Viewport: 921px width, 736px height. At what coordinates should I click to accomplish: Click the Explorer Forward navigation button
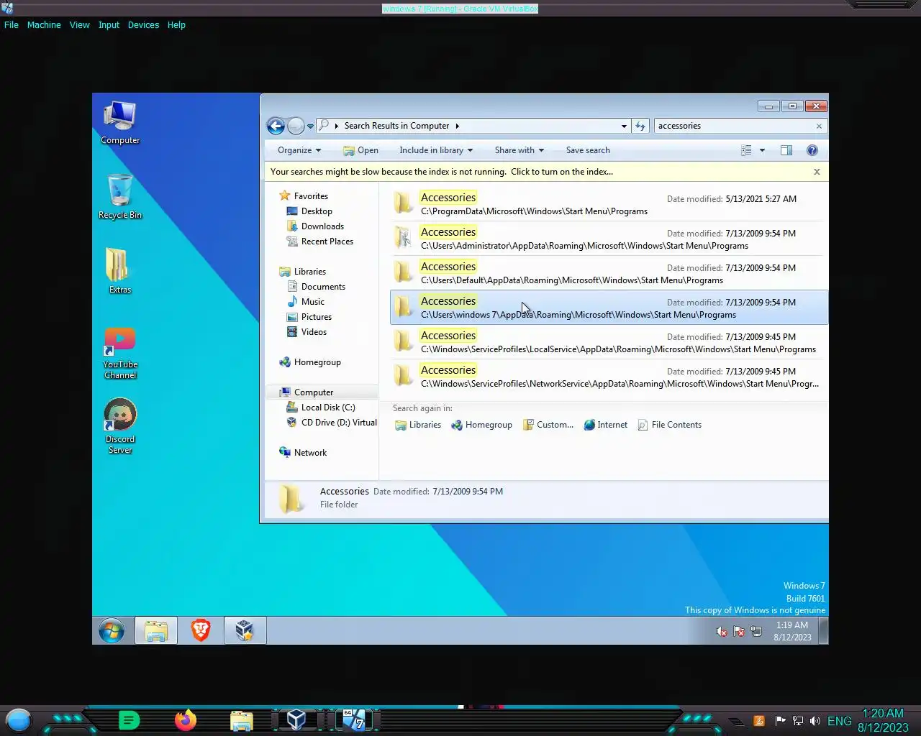296,126
